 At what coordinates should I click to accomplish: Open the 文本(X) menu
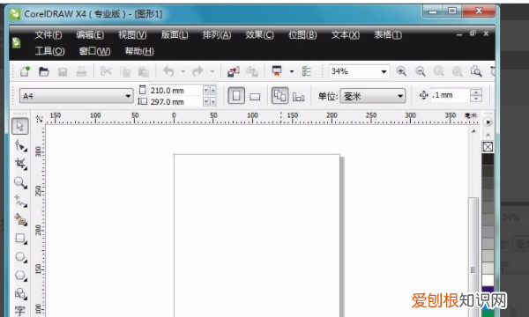345,34
